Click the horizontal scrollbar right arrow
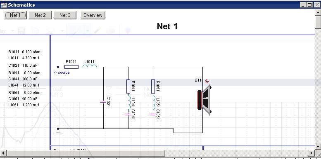 pyautogui.click(x=311, y=153)
